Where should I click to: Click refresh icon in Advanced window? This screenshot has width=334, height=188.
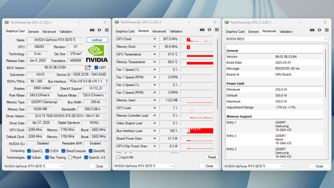(x=319, y=30)
